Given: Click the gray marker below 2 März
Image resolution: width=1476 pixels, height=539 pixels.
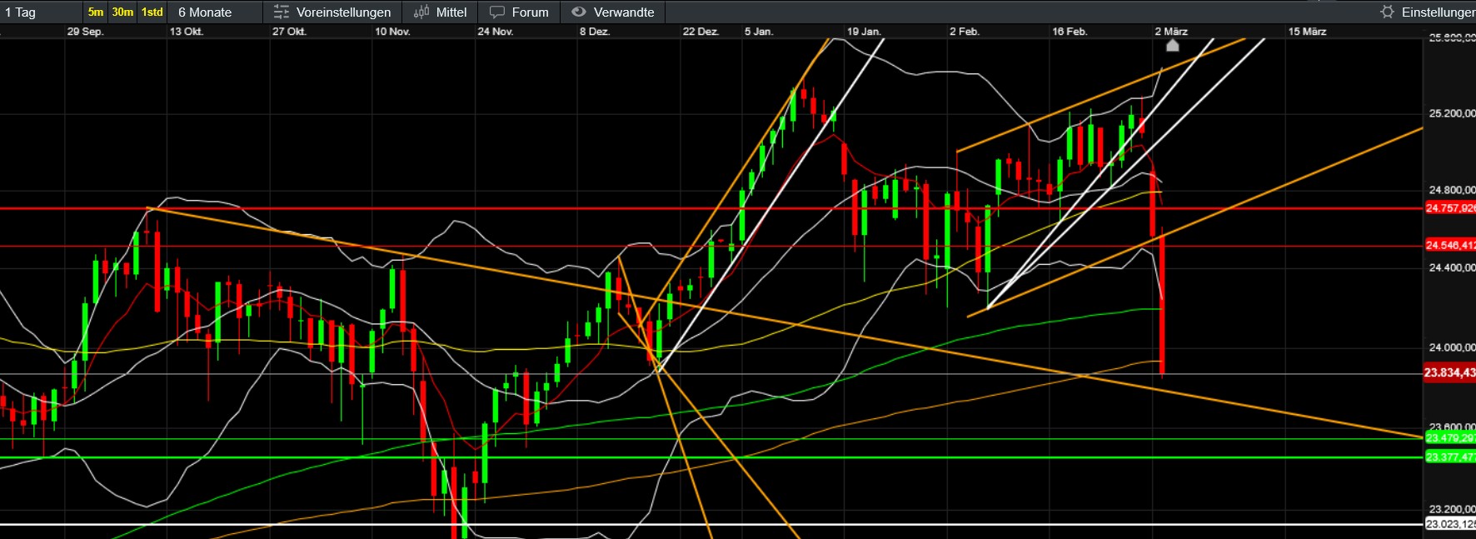Looking at the screenshot, I should (x=1172, y=46).
